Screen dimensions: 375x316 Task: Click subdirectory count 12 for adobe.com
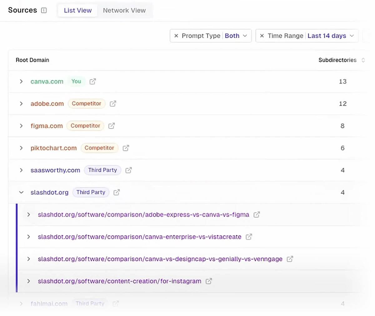point(343,104)
